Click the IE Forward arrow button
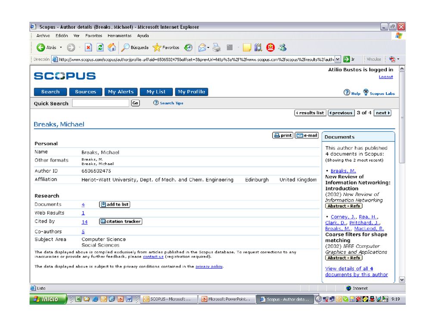Screen dimensions: 441x331 71,47
